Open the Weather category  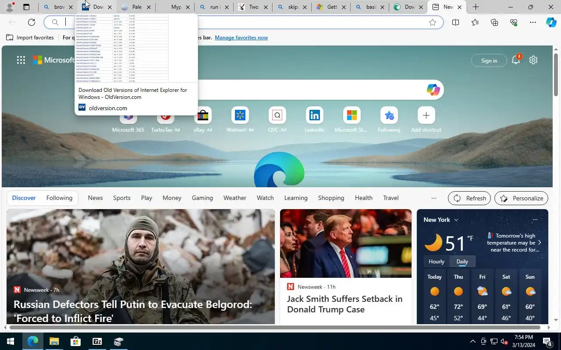pyautogui.click(x=235, y=198)
